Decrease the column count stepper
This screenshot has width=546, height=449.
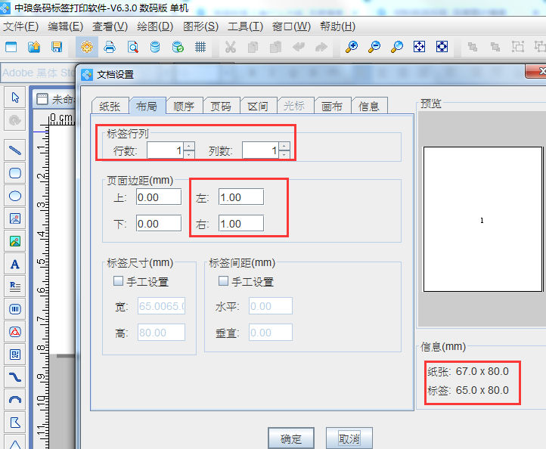point(284,155)
